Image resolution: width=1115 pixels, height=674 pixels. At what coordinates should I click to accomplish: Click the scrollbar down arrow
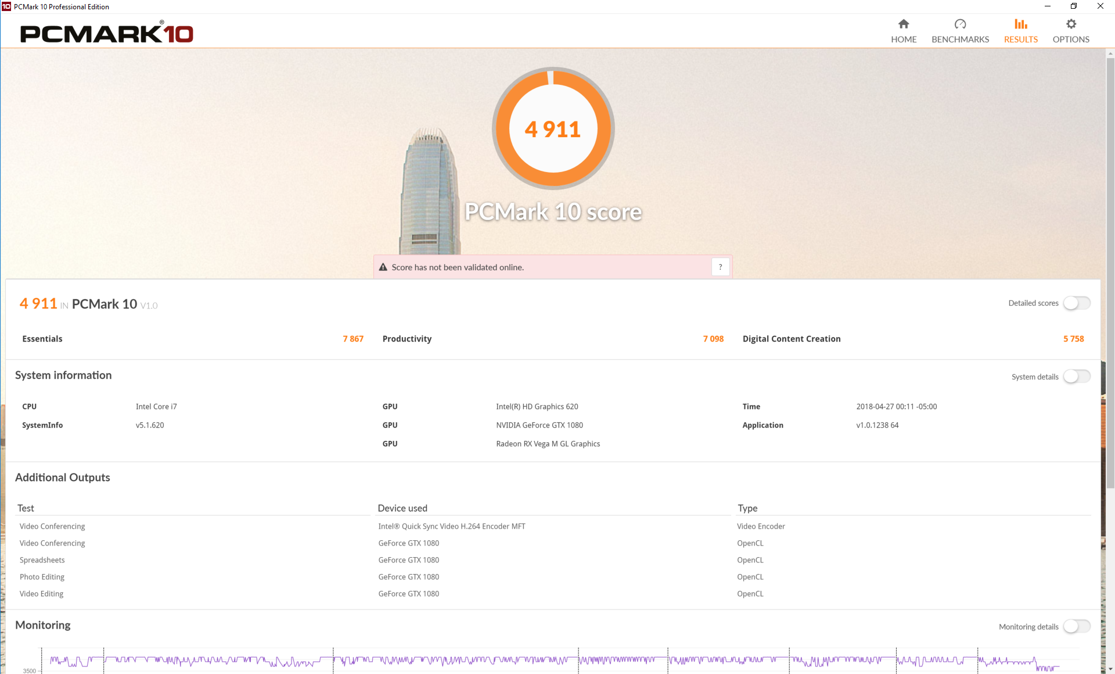1110,669
